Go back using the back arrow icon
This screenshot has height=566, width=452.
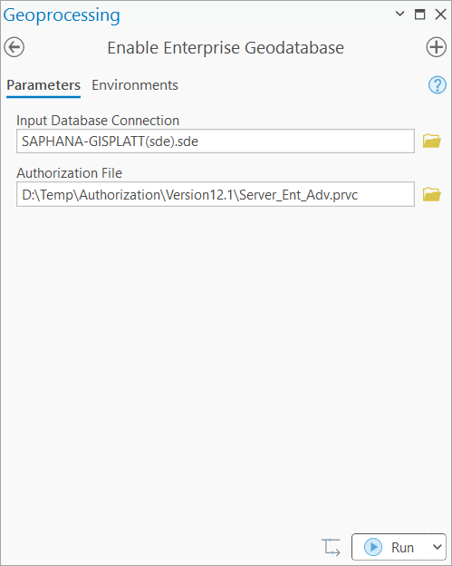pos(14,47)
